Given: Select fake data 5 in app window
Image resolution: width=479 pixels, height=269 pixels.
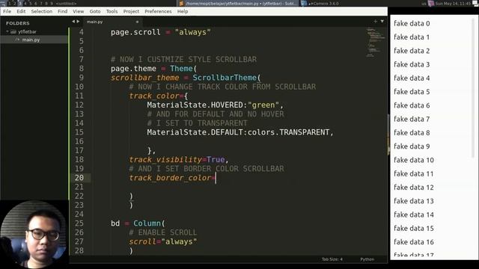Looking at the screenshot, I should coord(412,91).
